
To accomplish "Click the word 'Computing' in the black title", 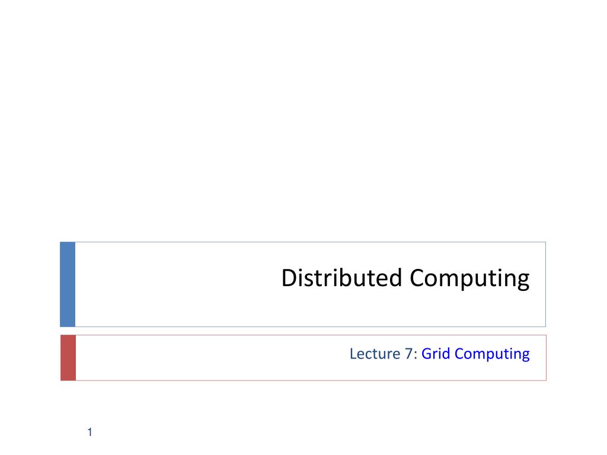I will pyautogui.click(x=469, y=278).
